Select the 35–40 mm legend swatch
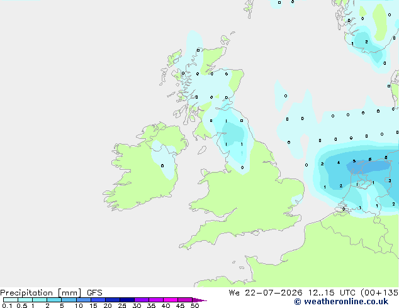This screenshot has width=399, height=308. [x=156, y=300]
